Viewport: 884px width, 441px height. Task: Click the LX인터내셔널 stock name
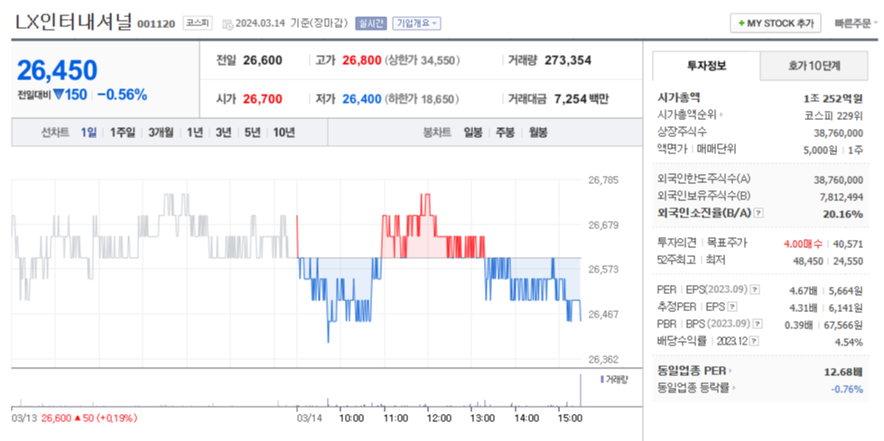click(x=73, y=22)
